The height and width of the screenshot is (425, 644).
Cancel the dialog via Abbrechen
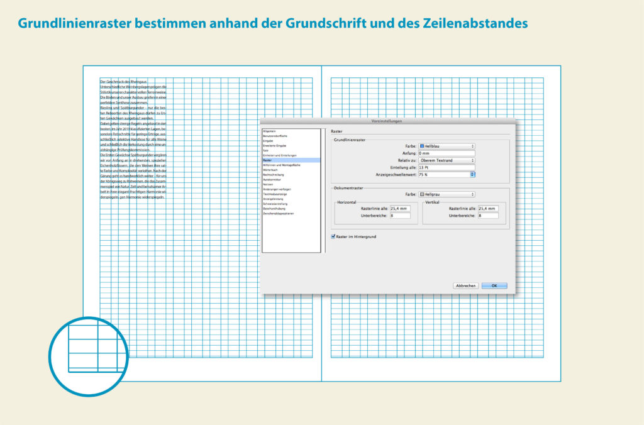(x=466, y=285)
